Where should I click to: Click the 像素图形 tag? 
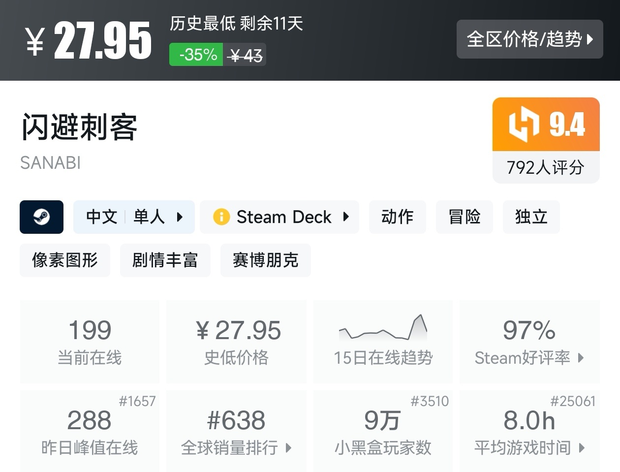tap(64, 260)
